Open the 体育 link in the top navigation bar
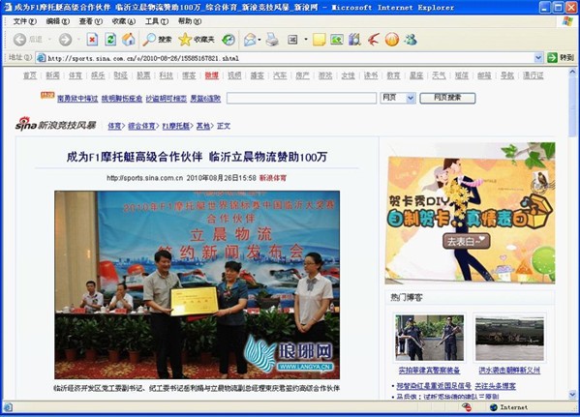This screenshot has height=417, width=580. click(x=76, y=75)
